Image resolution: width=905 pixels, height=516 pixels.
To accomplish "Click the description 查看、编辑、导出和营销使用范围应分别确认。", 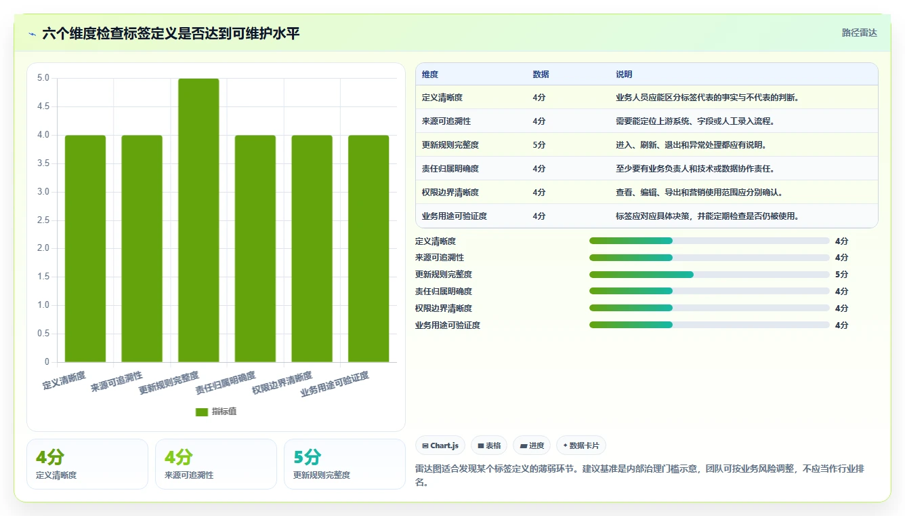I will pos(700,193).
